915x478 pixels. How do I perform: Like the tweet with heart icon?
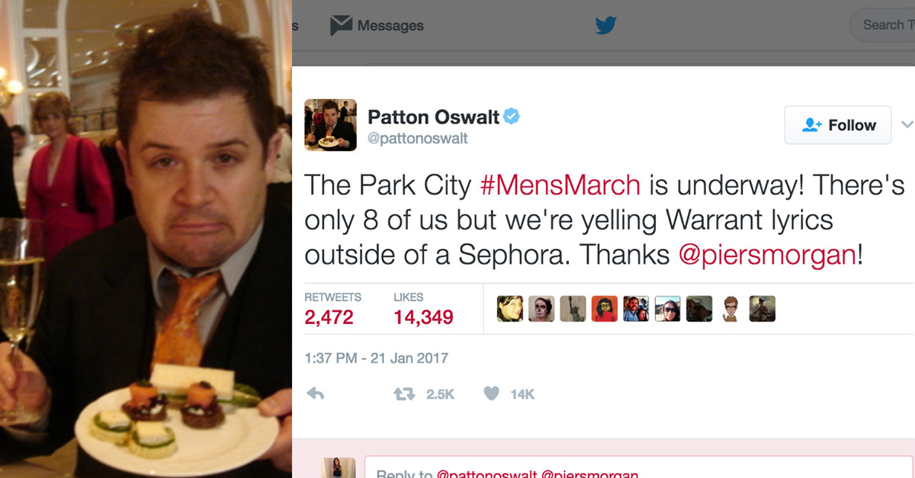coord(492,393)
